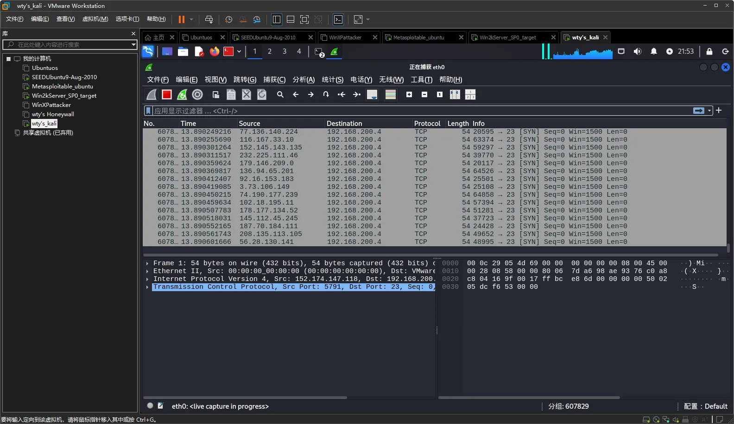The height and width of the screenshot is (424, 734).
Task: Apply the display filter arrow button
Action: point(698,111)
